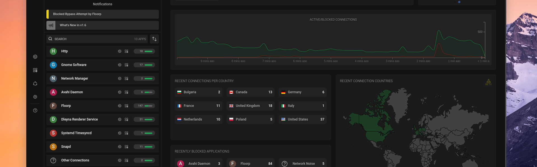
Task: Open app settings icon for Gnome Software
Action: click(126, 65)
